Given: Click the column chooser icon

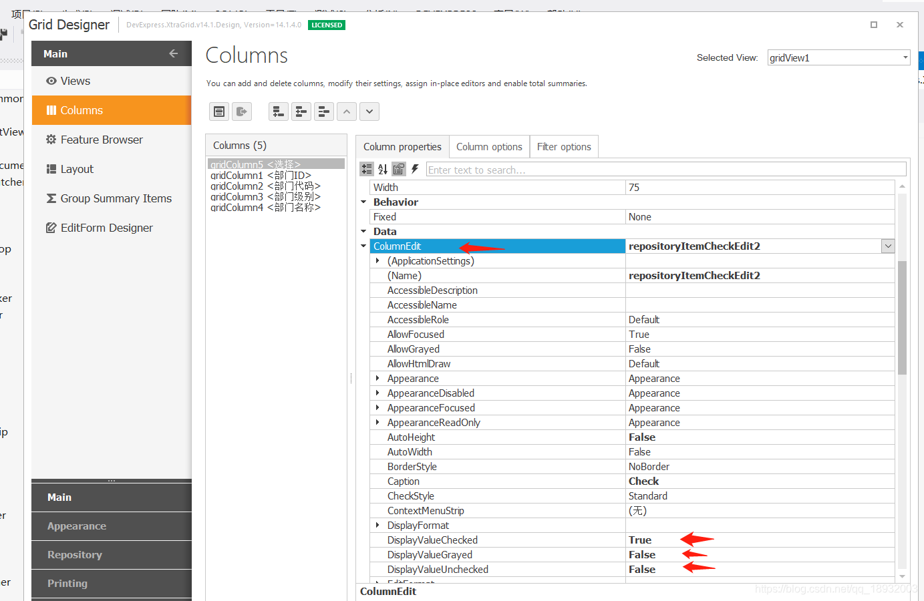Looking at the screenshot, I should pos(219,112).
